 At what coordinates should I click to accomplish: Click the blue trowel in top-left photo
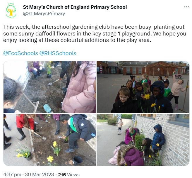point(47,108)
